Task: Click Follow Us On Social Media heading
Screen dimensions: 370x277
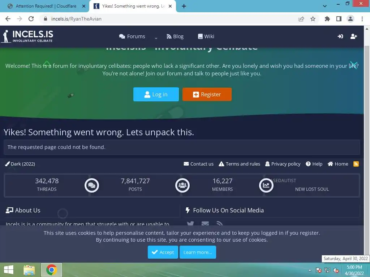Action: (x=225, y=210)
